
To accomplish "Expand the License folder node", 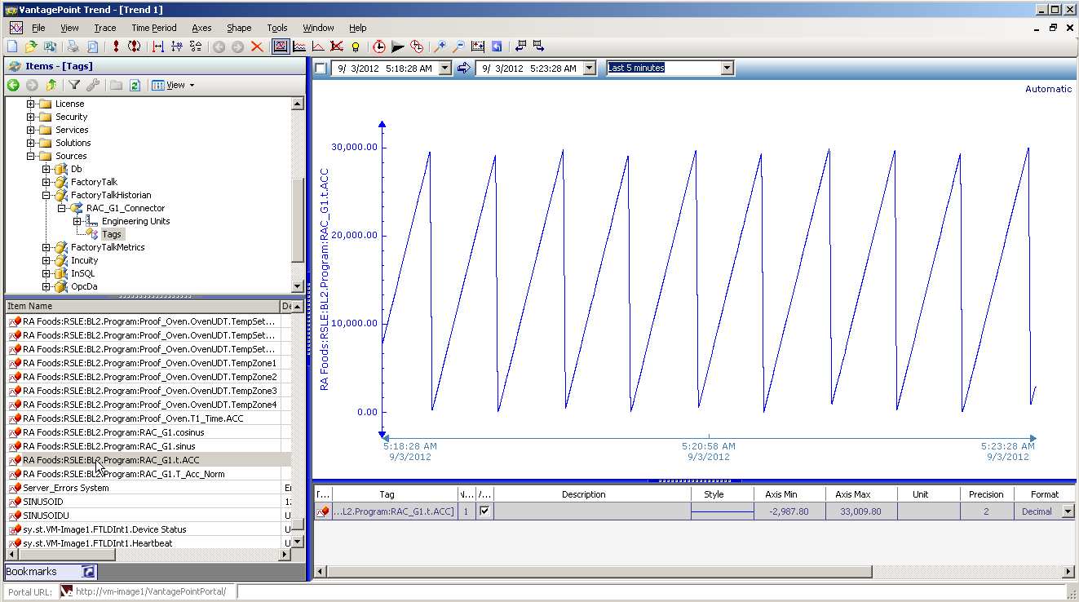I will point(31,104).
